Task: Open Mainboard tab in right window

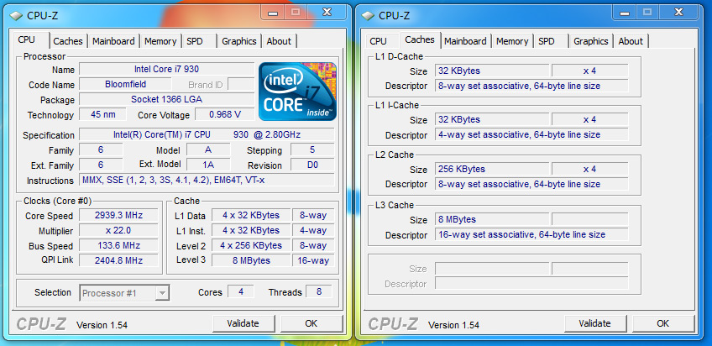Action: [465, 41]
